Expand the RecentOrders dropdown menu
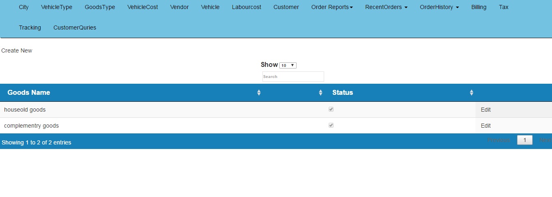Screen dimensions: 552x197 [386, 7]
